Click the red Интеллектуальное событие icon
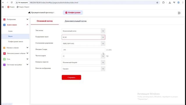This screenshot has height=105, width=186. point(4,53)
